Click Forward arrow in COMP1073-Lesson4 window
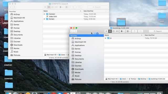The width and height of the screenshot is (168, 94). (14, 7)
